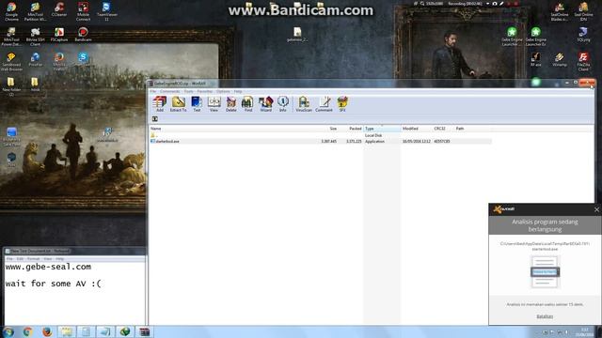Click the Google Chrome desktop icon

click(11, 11)
